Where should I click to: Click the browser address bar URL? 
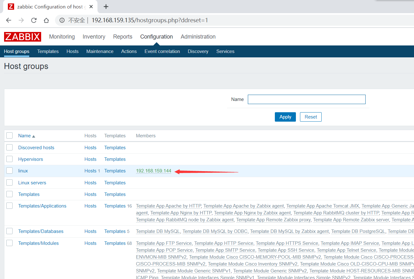(x=150, y=20)
